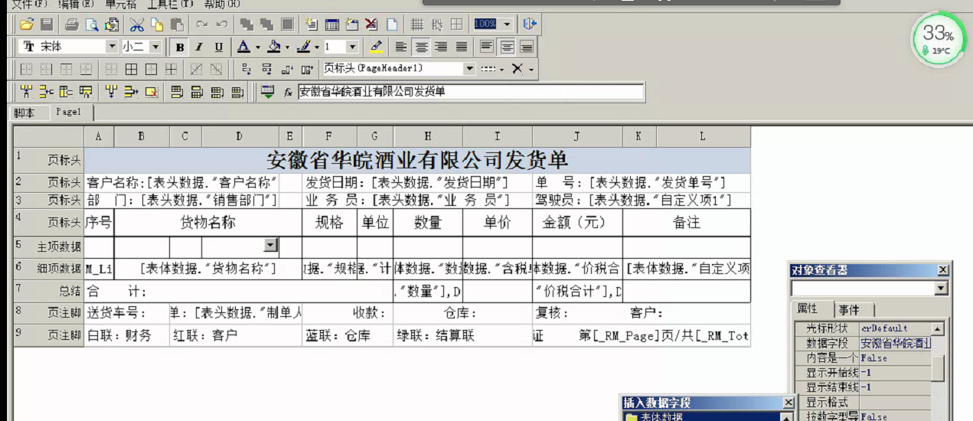This screenshot has height=421, width=973.
Task: Open print preview with magnifier icon
Action: pyautogui.click(x=91, y=24)
